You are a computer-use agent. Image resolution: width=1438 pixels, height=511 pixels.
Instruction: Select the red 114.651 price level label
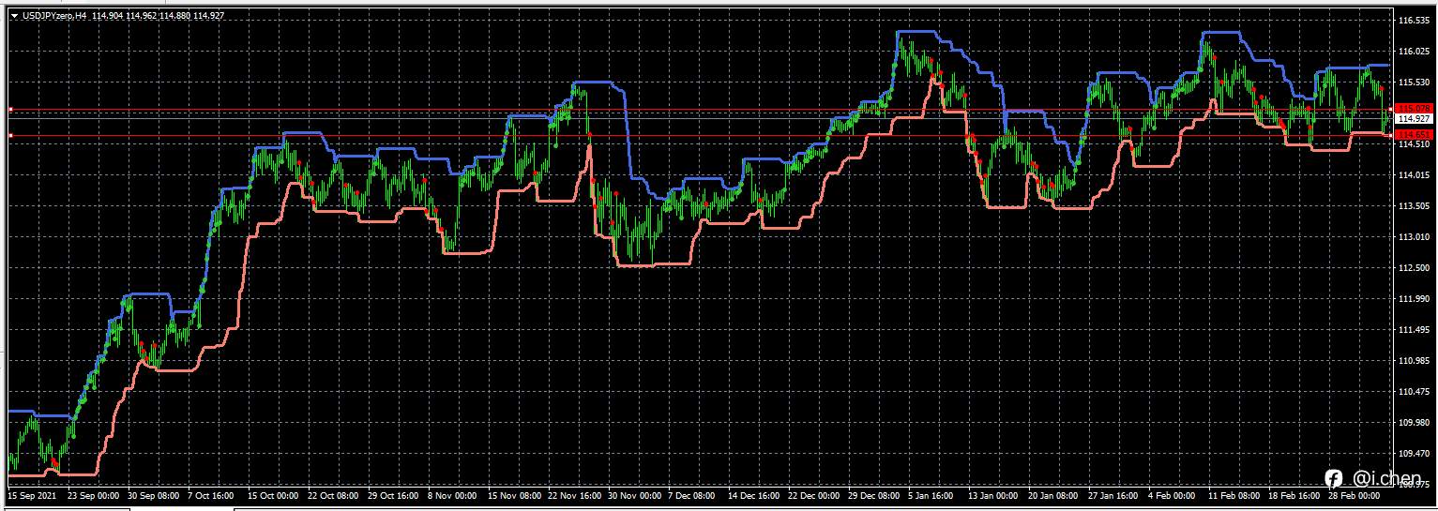pyautogui.click(x=1414, y=135)
